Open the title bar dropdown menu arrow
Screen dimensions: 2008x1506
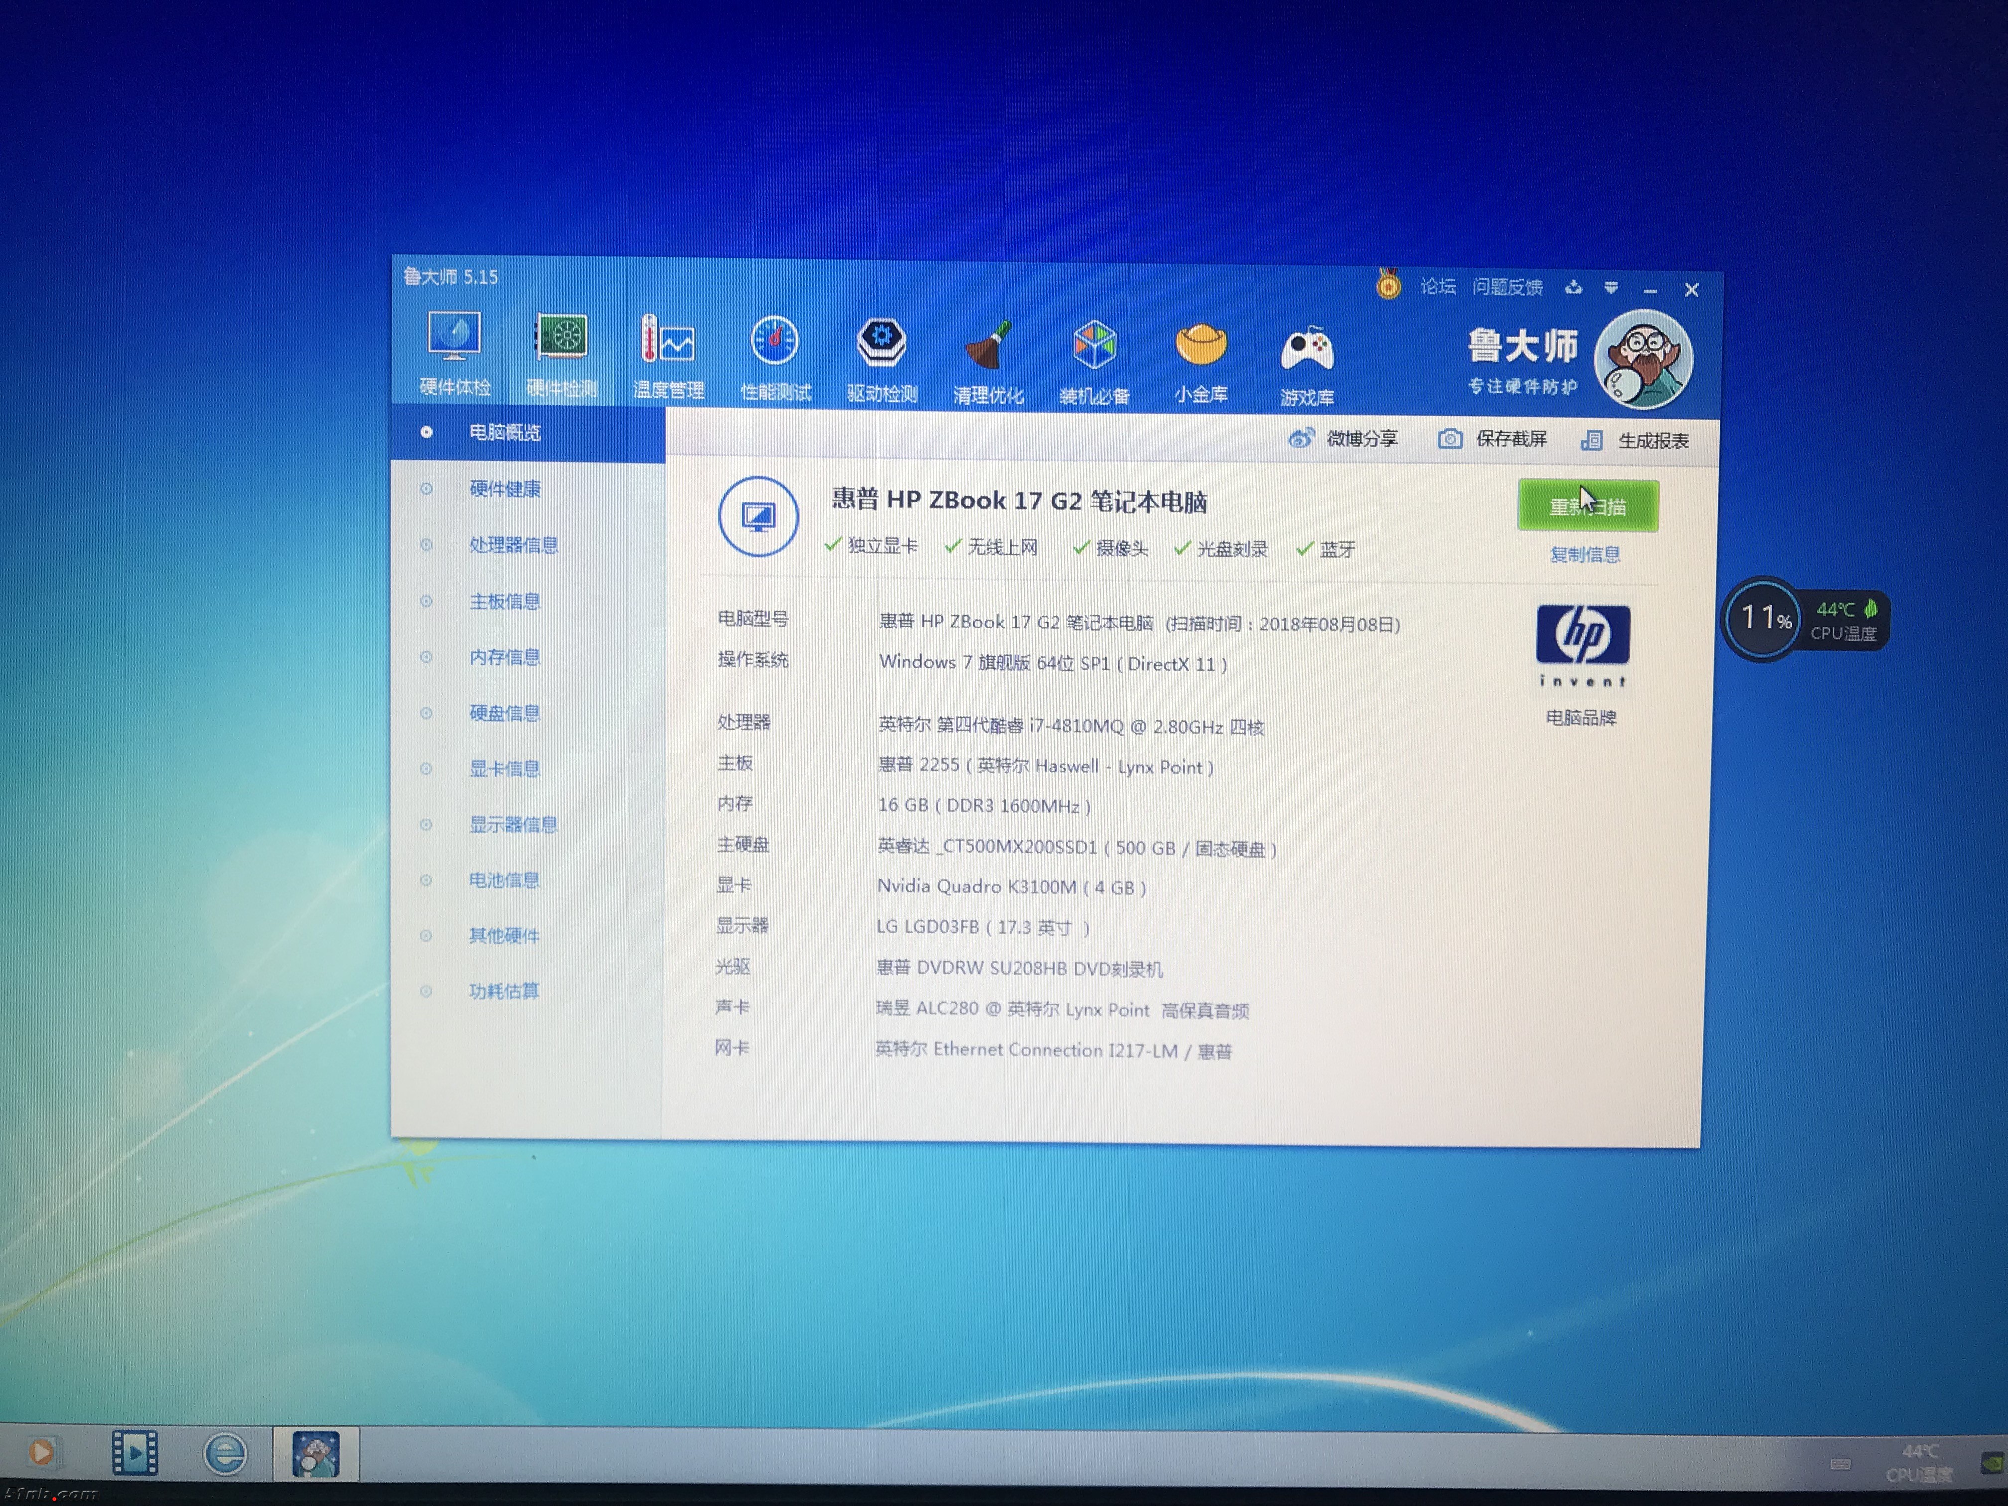(x=1611, y=289)
